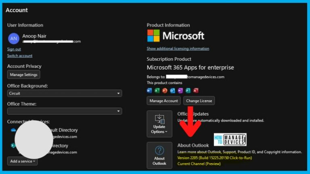
Task: Click the AN user avatar
Action: coord(14,38)
